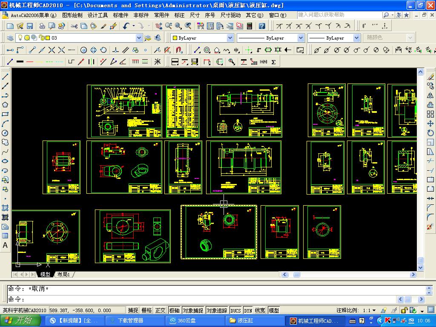The width and height of the screenshot is (436, 327).
Task: Open object snap settings magnet icon
Action: 179,50
